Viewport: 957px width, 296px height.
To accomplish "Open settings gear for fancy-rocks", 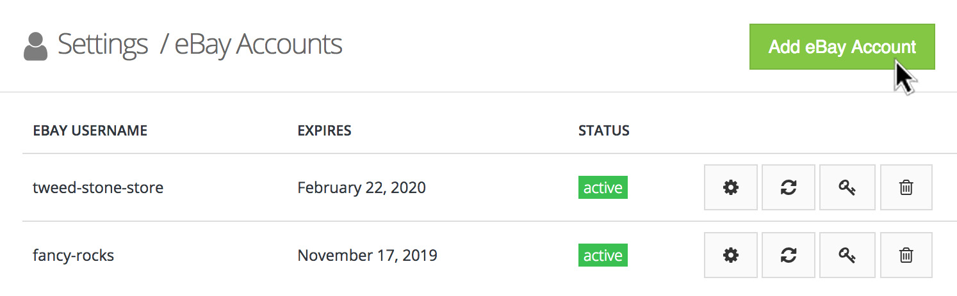I will click(730, 255).
